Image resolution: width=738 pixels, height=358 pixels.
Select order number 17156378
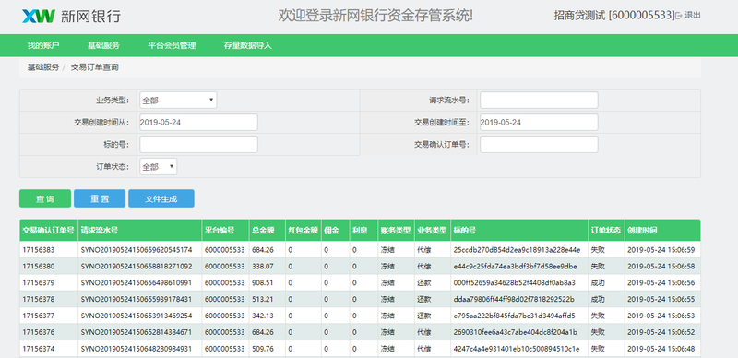coord(38,299)
